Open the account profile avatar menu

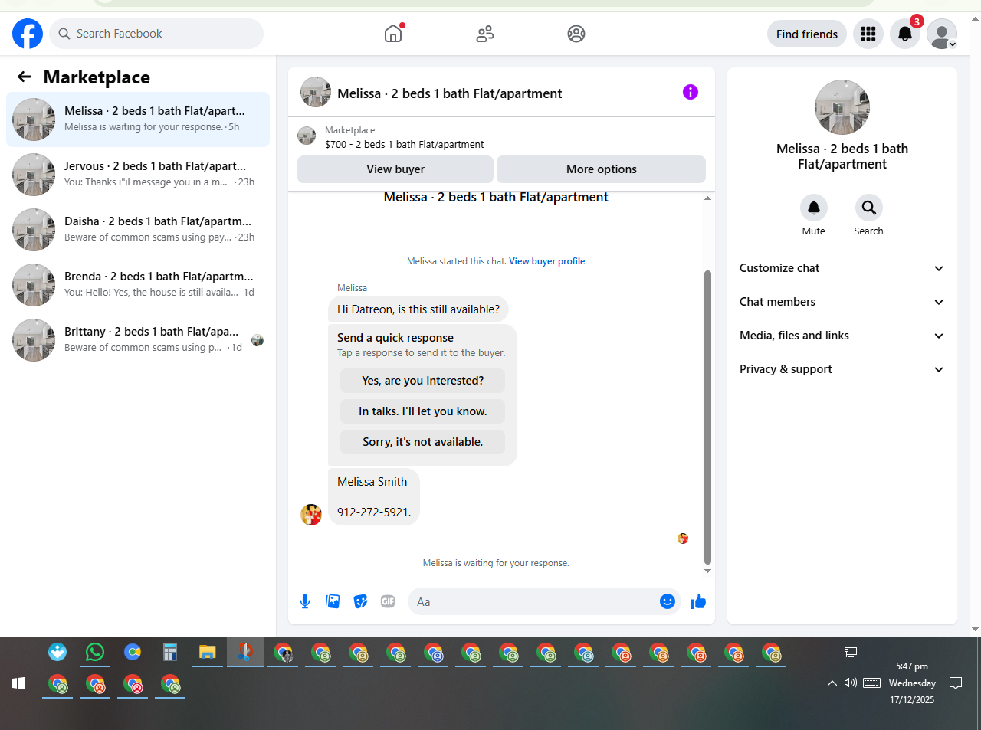[942, 34]
